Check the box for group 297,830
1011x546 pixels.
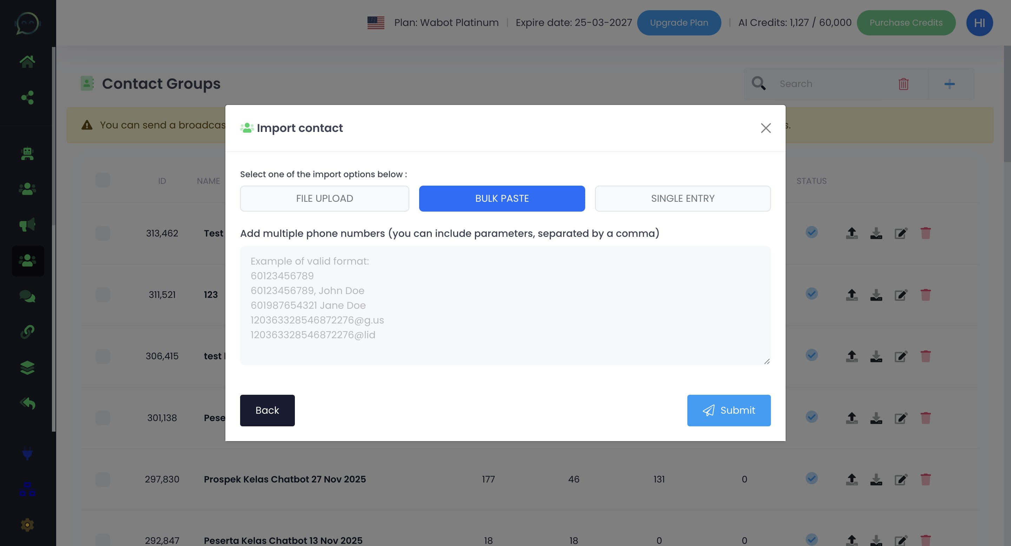[103, 479]
